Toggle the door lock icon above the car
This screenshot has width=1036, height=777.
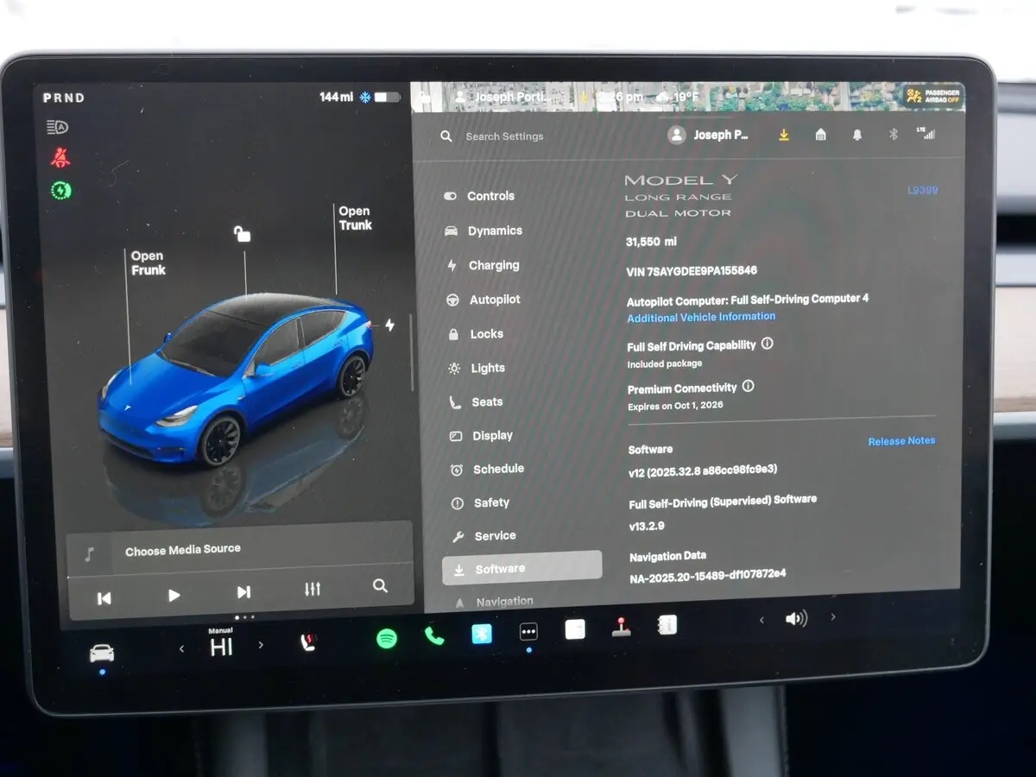click(243, 234)
